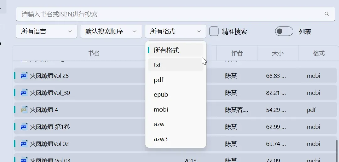Toggle the 列表 view switch

[284, 31]
